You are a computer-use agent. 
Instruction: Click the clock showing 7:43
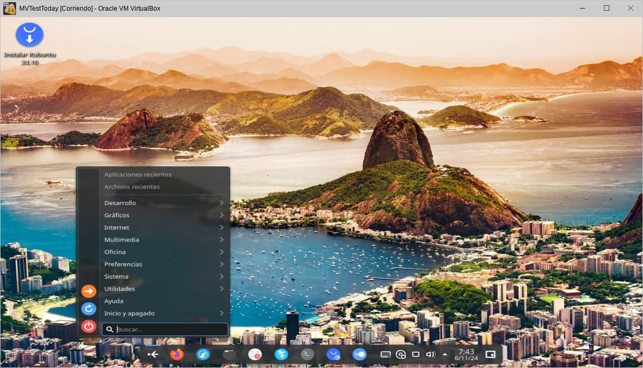465,354
